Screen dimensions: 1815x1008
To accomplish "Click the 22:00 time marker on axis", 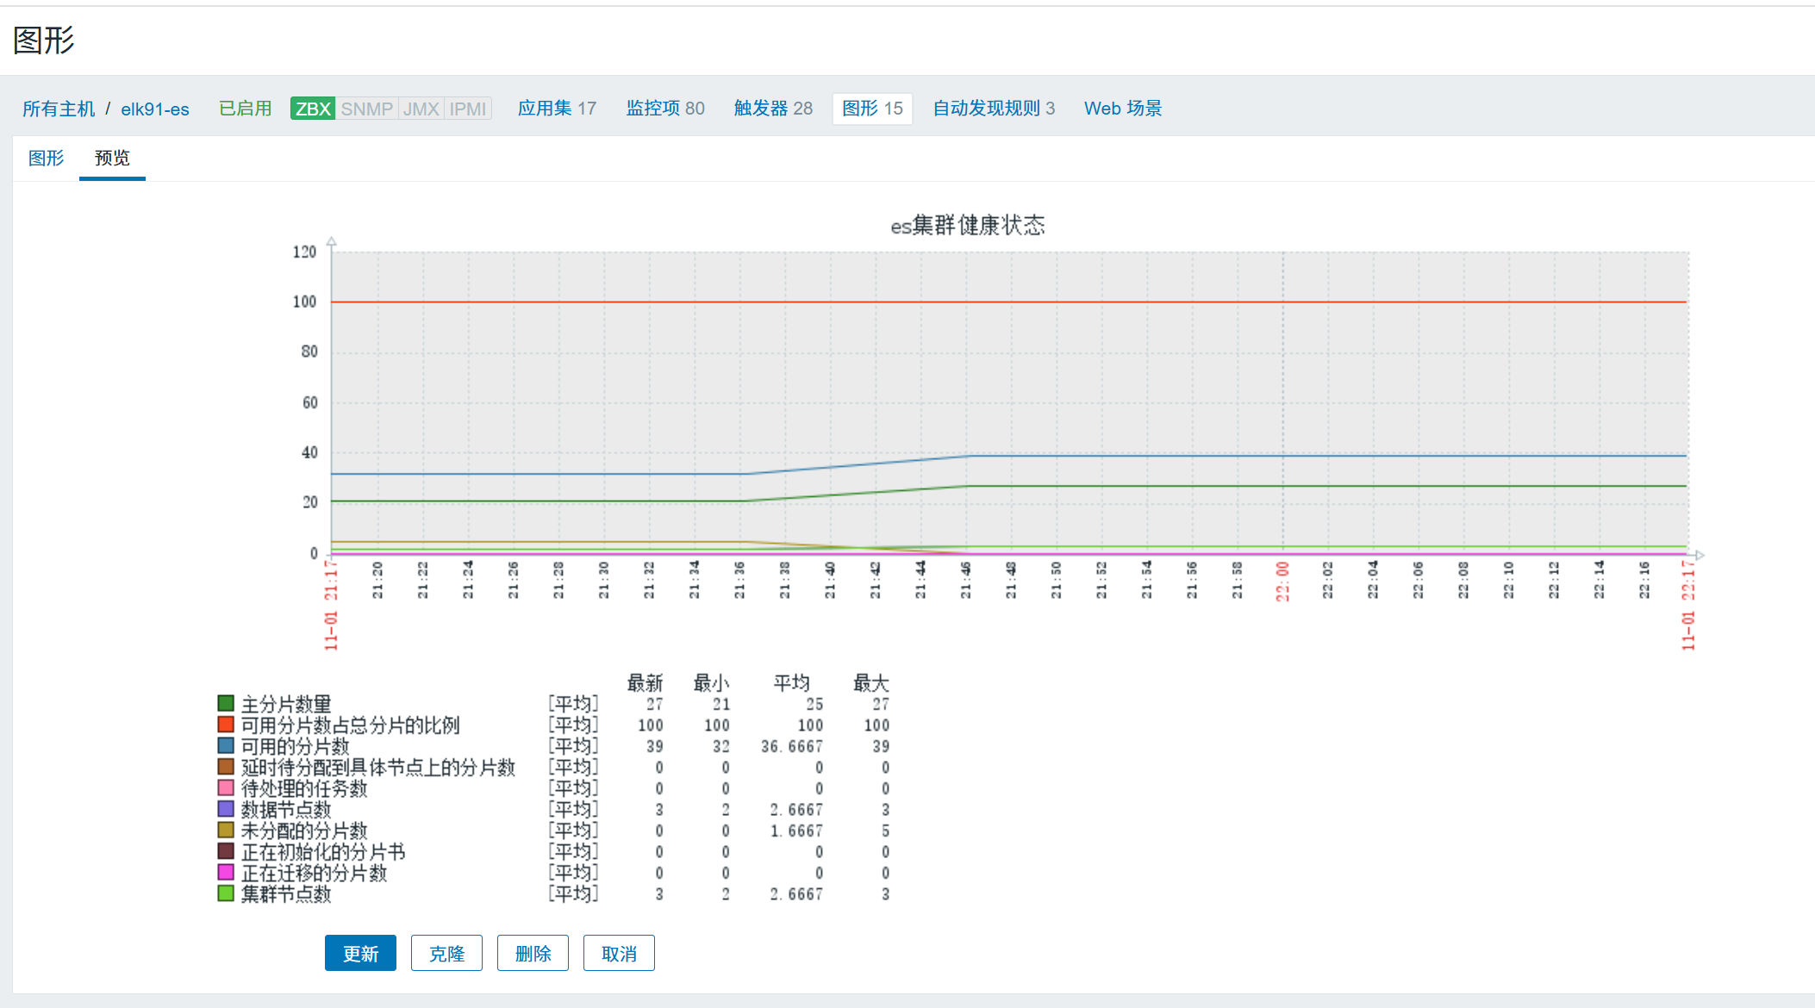I will click(x=1282, y=581).
